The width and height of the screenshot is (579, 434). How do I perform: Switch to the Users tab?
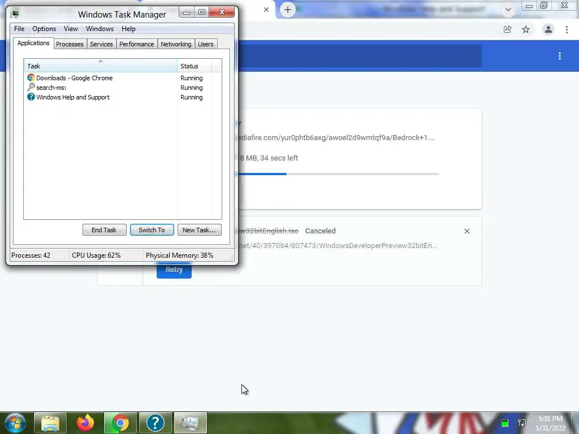point(206,44)
